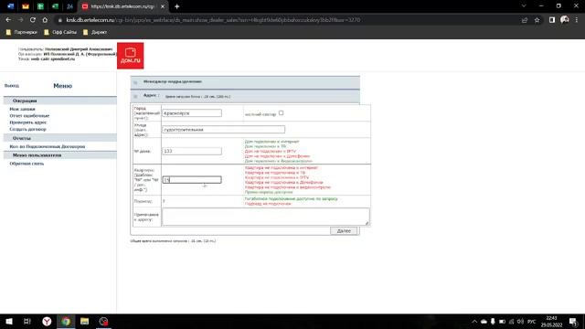Open Task View on the taskbar

pyautogui.click(x=27, y=321)
